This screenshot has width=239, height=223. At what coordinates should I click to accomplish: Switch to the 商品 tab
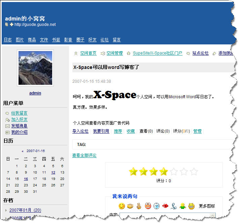point(32,40)
